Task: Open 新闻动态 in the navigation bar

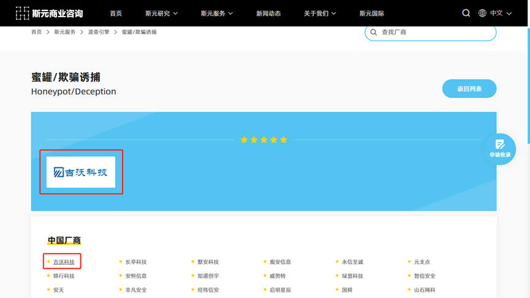Action: point(268,13)
